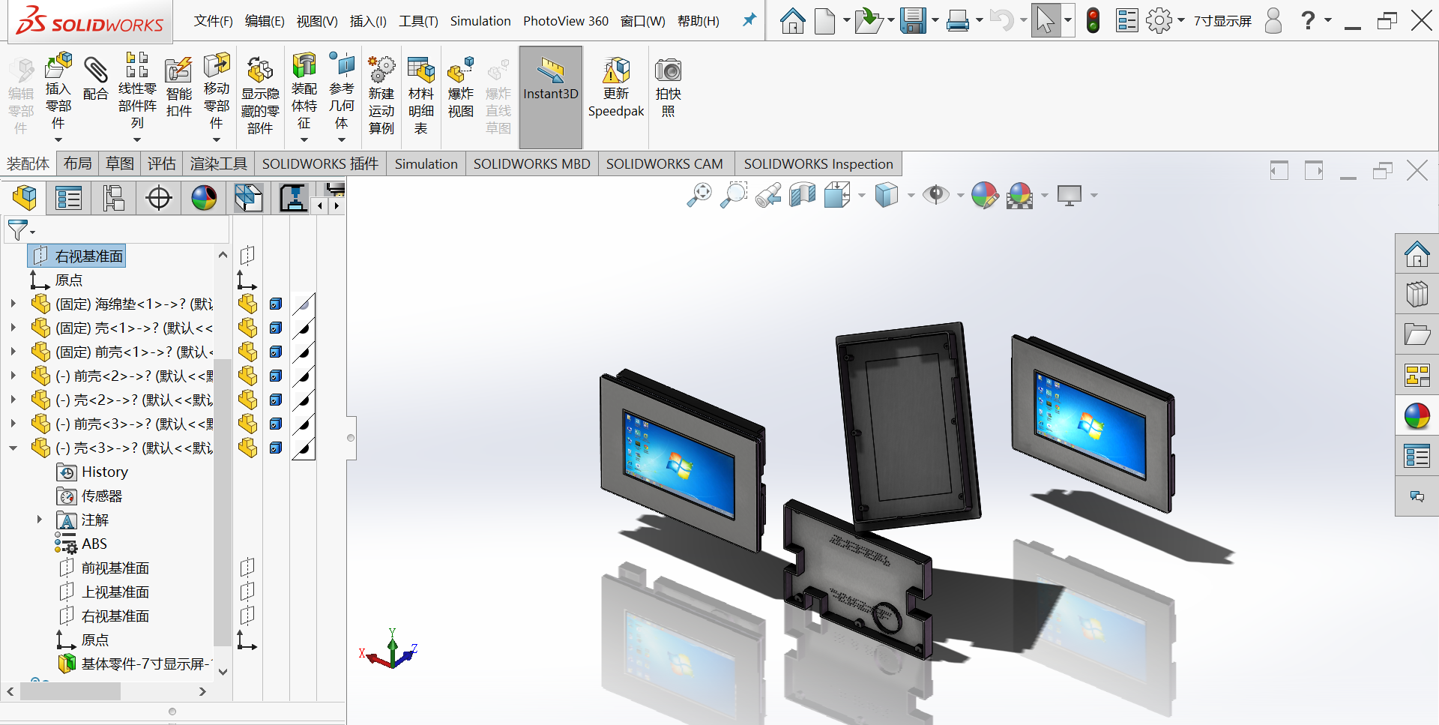The image size is (1439, 725).
Task: Toggle display mode for 壳<3> row
Action: [x=276, y=448]
